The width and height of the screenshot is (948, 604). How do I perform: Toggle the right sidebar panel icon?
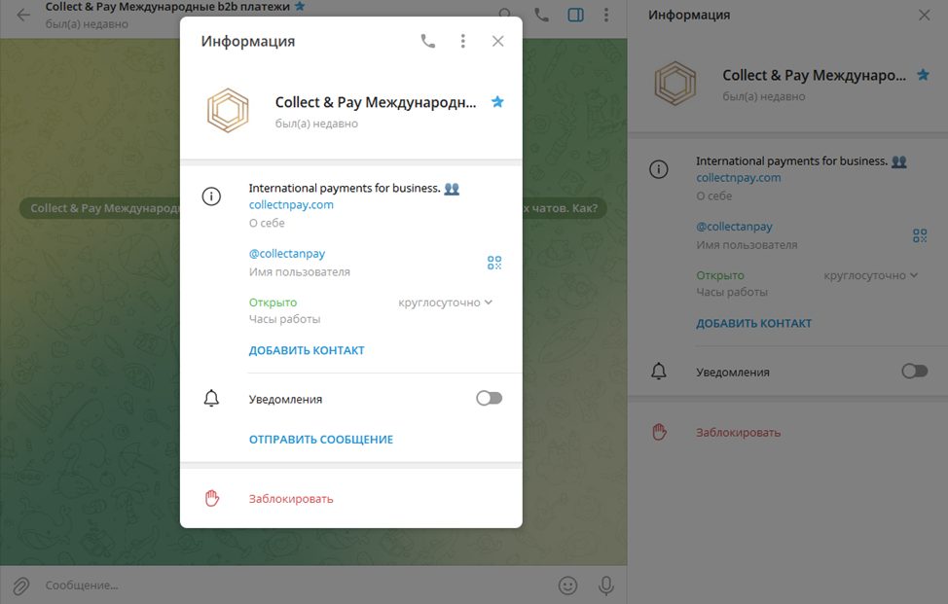575,15
